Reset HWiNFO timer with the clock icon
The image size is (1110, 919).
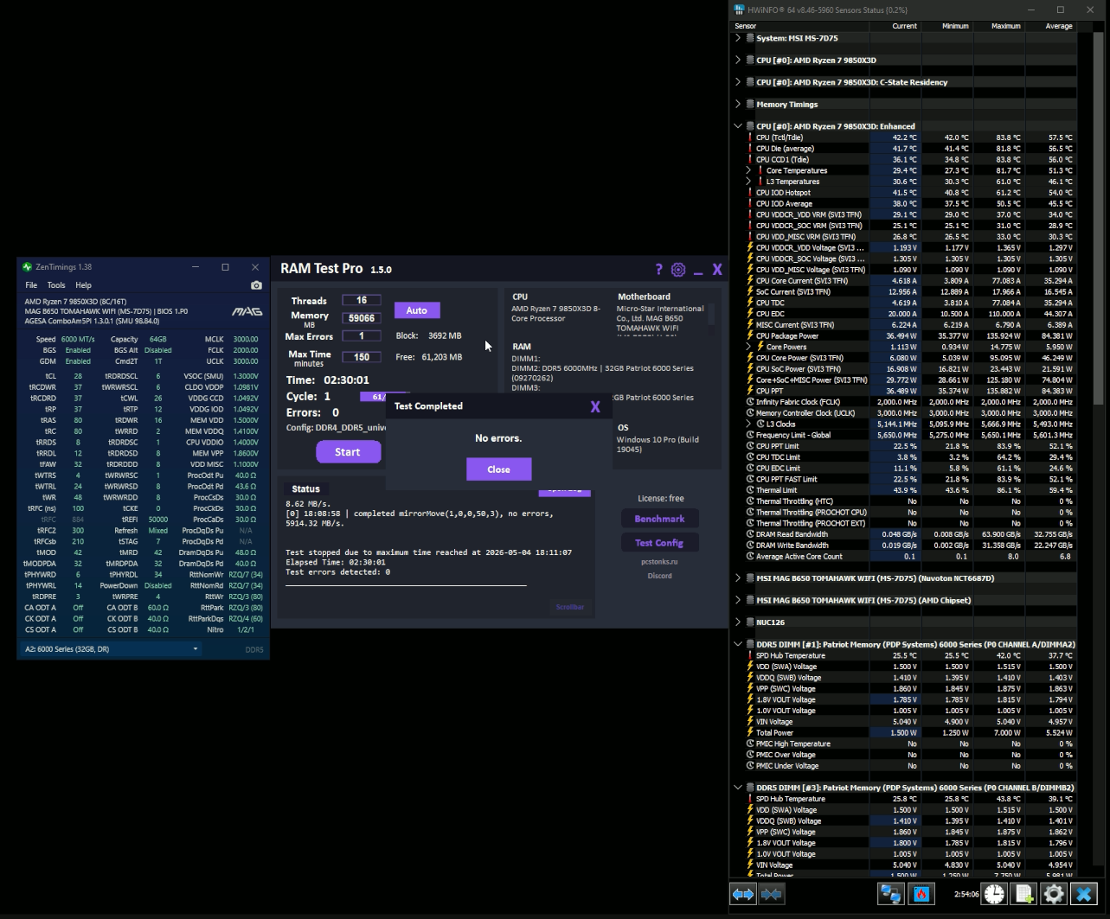[994, 894]
